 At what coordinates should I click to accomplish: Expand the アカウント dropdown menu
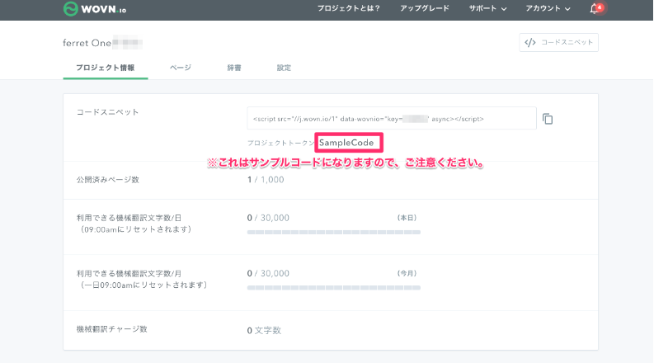pos(548,8)
